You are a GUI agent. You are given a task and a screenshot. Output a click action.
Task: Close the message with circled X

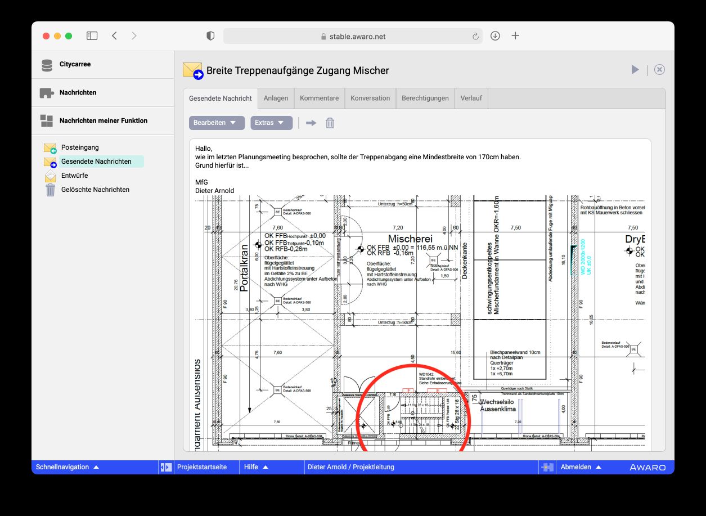point(659,69)
